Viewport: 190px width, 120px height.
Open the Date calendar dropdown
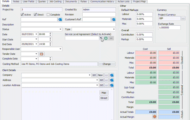click(x=36, y=34)
